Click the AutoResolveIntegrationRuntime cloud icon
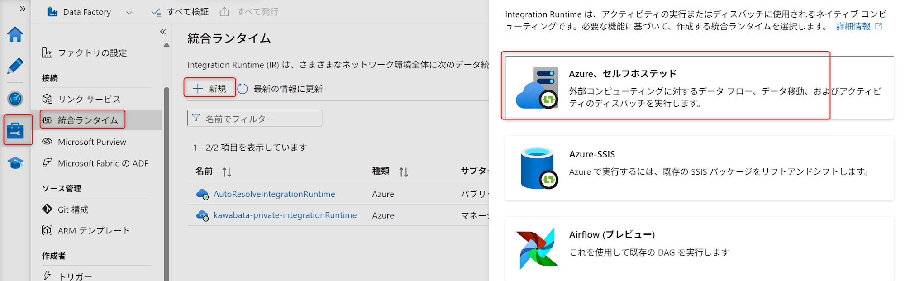Viewport: 905px width, 281px height. pos(202,195)
